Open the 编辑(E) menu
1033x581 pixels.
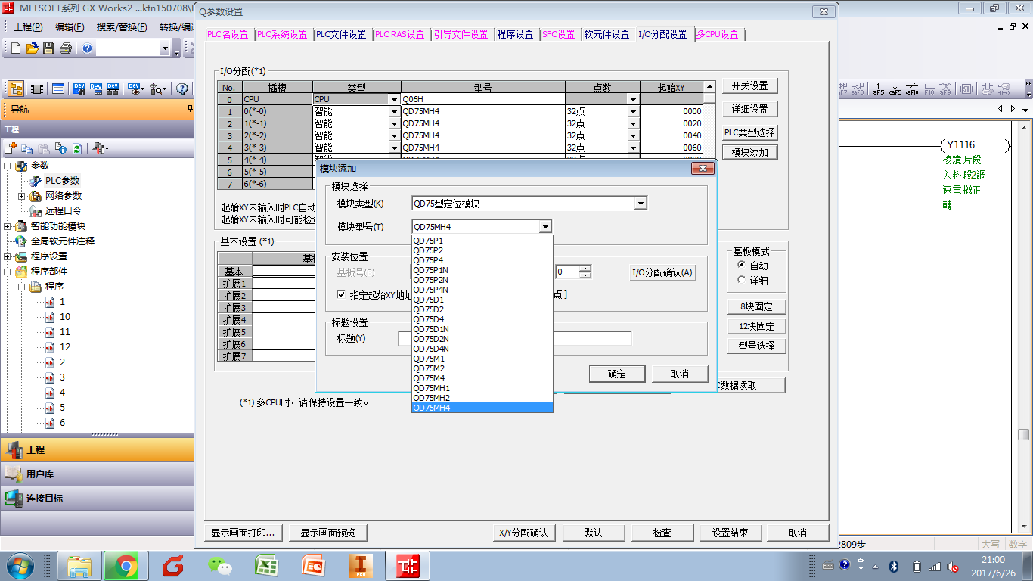[x=70, y=27]
